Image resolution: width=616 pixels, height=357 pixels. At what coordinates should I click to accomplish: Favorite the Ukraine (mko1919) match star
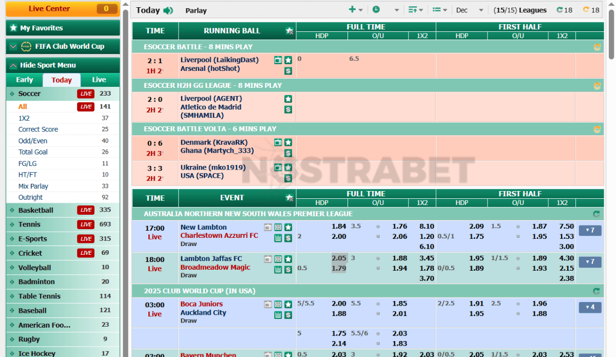coord(288,167)
